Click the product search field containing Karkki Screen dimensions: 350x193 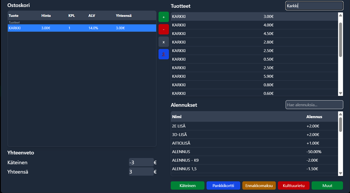coord(314,6)
